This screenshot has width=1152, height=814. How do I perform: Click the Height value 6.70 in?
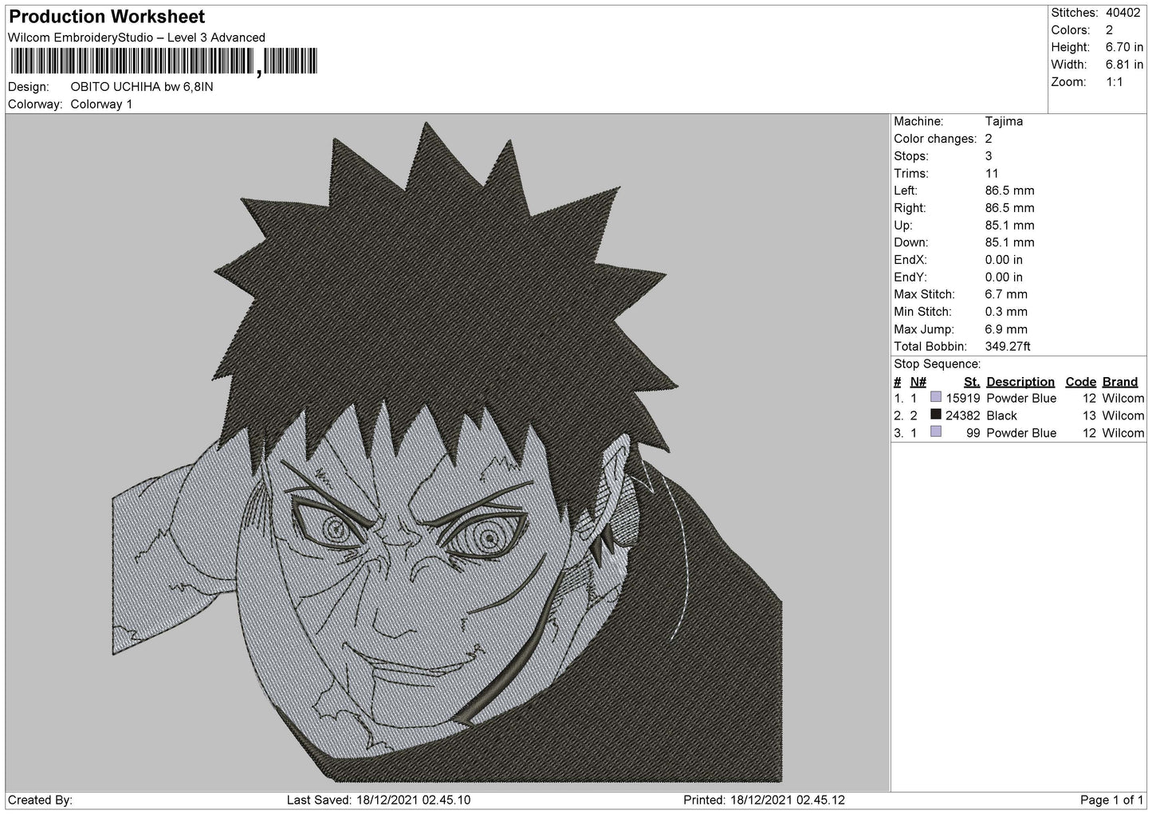(1124, 48)
